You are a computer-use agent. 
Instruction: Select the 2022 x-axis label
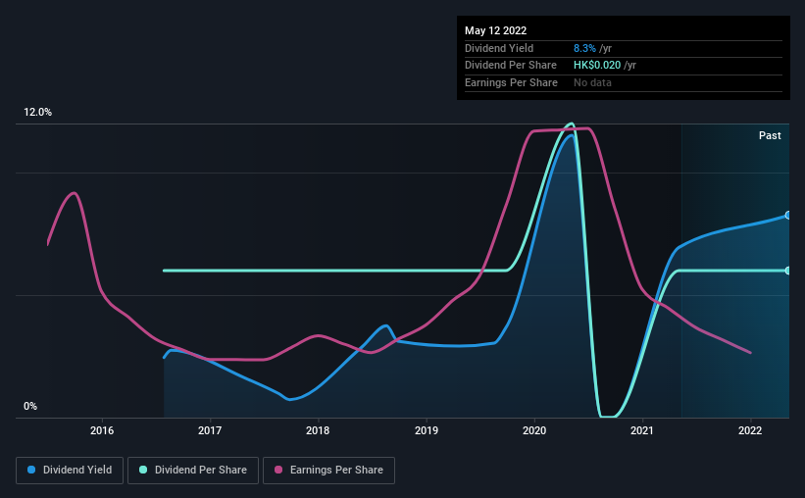point(750,430)
